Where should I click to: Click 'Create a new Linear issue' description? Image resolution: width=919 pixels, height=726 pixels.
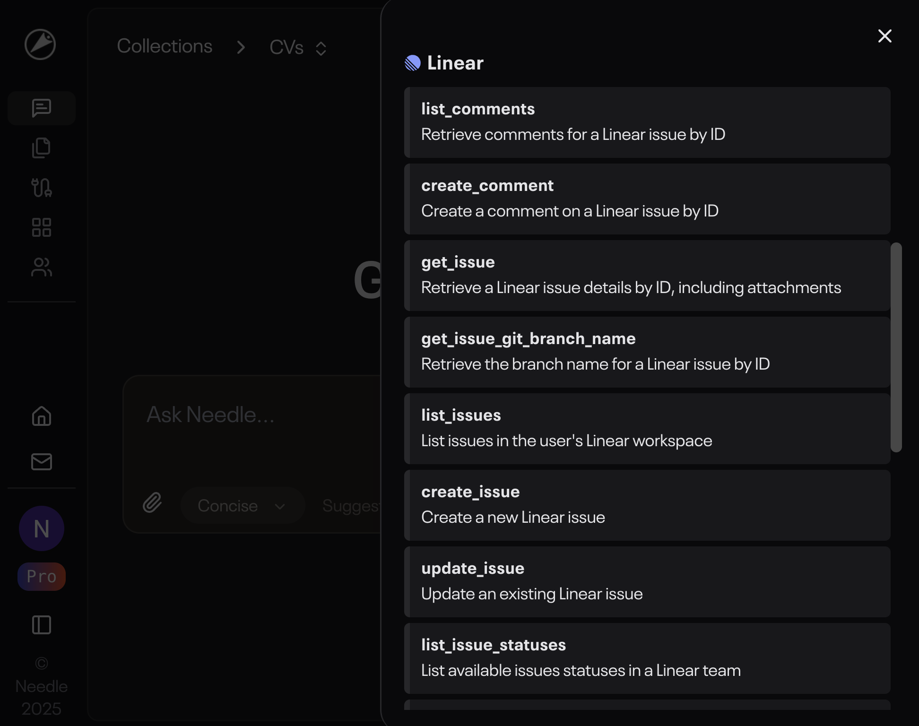pos(513,517)
